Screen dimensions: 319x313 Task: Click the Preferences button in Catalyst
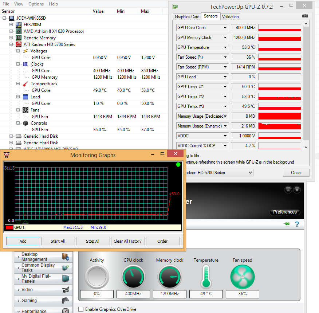click(285, 212)
